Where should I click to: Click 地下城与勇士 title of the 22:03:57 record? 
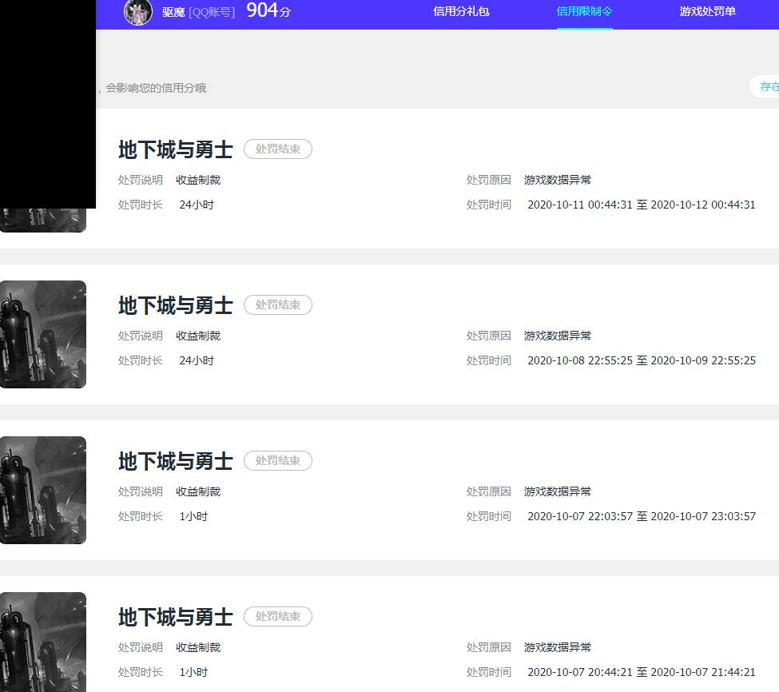coord(176,461)
